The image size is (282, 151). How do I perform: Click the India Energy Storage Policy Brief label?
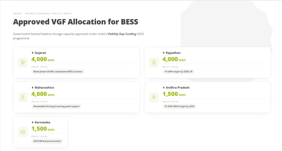[x=42, y=14]
